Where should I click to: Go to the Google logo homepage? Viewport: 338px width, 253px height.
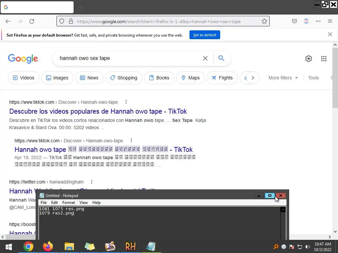click(x=23, y=59)
